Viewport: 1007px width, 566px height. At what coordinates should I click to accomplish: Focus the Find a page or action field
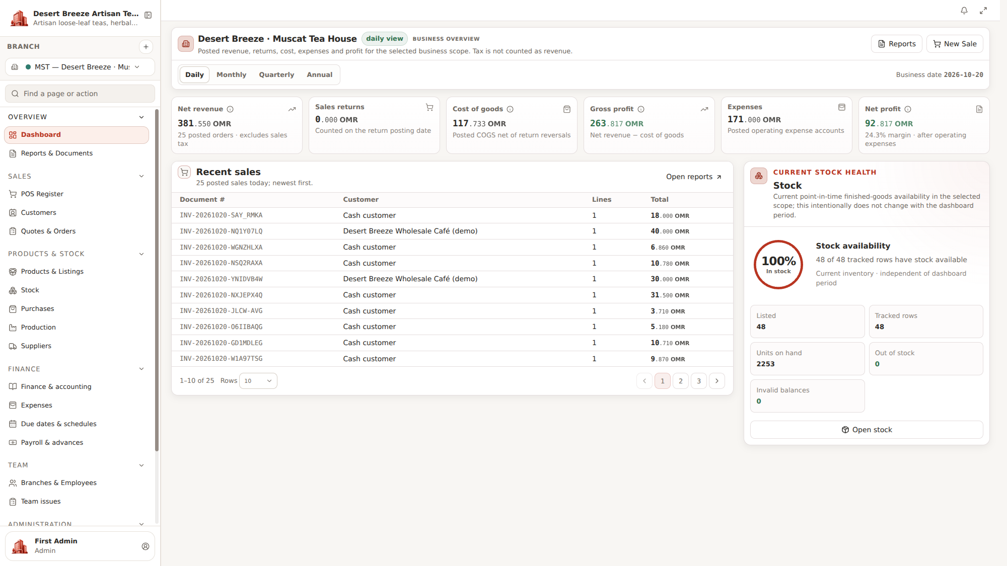point(80,94)
